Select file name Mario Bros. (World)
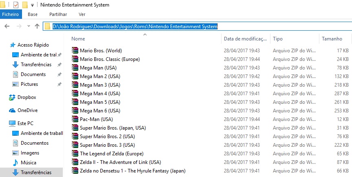The image size is (352, 177). pyautogui.click(x=101, y=50)
